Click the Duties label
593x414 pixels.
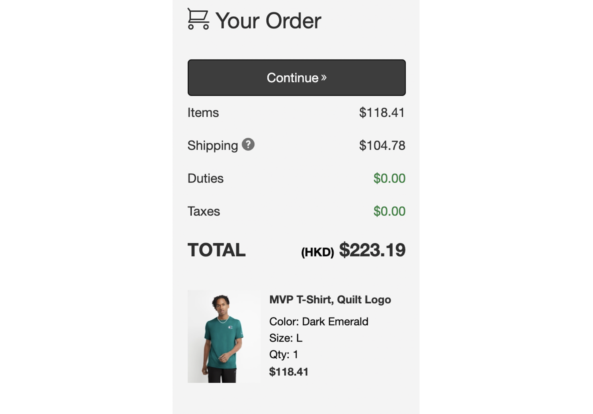coord(205,178)
